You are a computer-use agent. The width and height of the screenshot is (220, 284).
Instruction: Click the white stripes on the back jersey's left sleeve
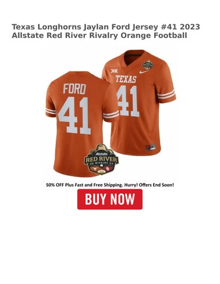click(x=50, y=112)
